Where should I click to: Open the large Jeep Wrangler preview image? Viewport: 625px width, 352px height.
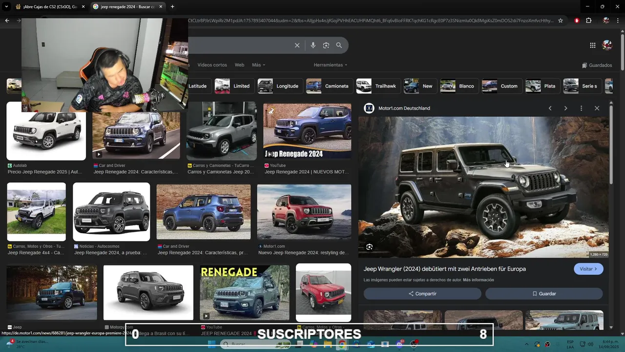pyautogui.click(x=483, y=187)
